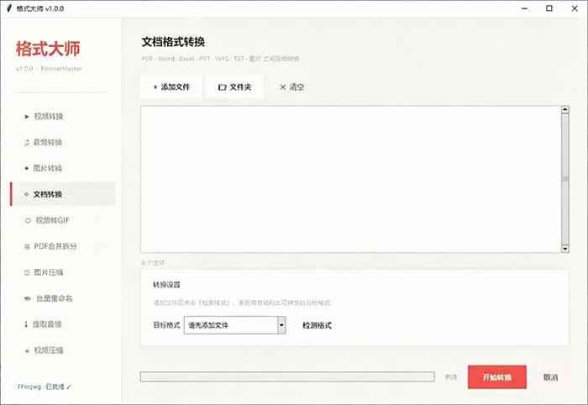
Task: Click the list icon beside PDF合并拆分
Action: tap(27, 246)
